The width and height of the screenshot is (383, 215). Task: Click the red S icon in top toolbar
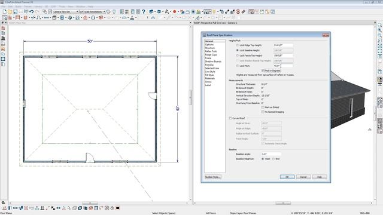click(x=238, y=12)
